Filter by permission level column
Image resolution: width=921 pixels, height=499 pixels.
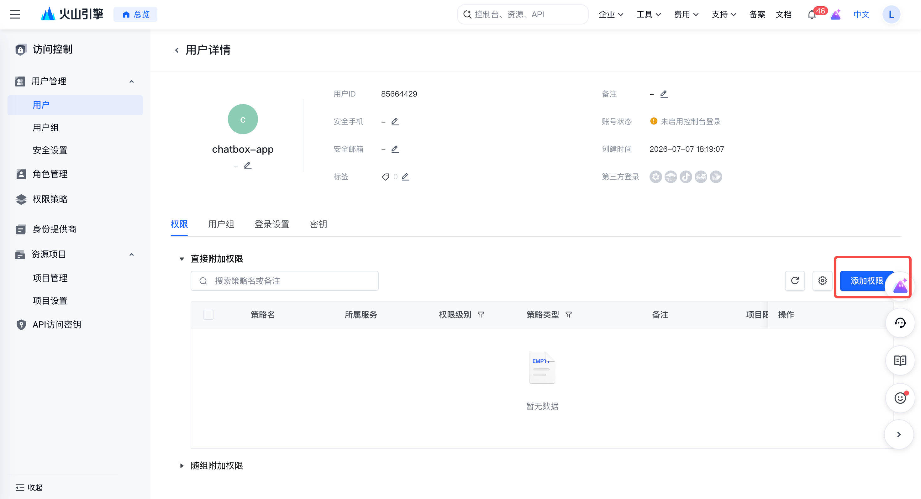coord(481,315)
